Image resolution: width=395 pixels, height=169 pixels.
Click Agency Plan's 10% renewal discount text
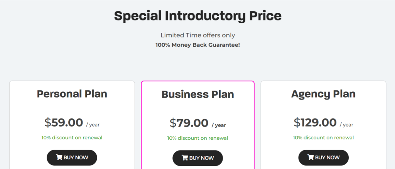[324, 138]
